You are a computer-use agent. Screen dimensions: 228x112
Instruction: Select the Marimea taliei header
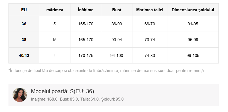150,10
